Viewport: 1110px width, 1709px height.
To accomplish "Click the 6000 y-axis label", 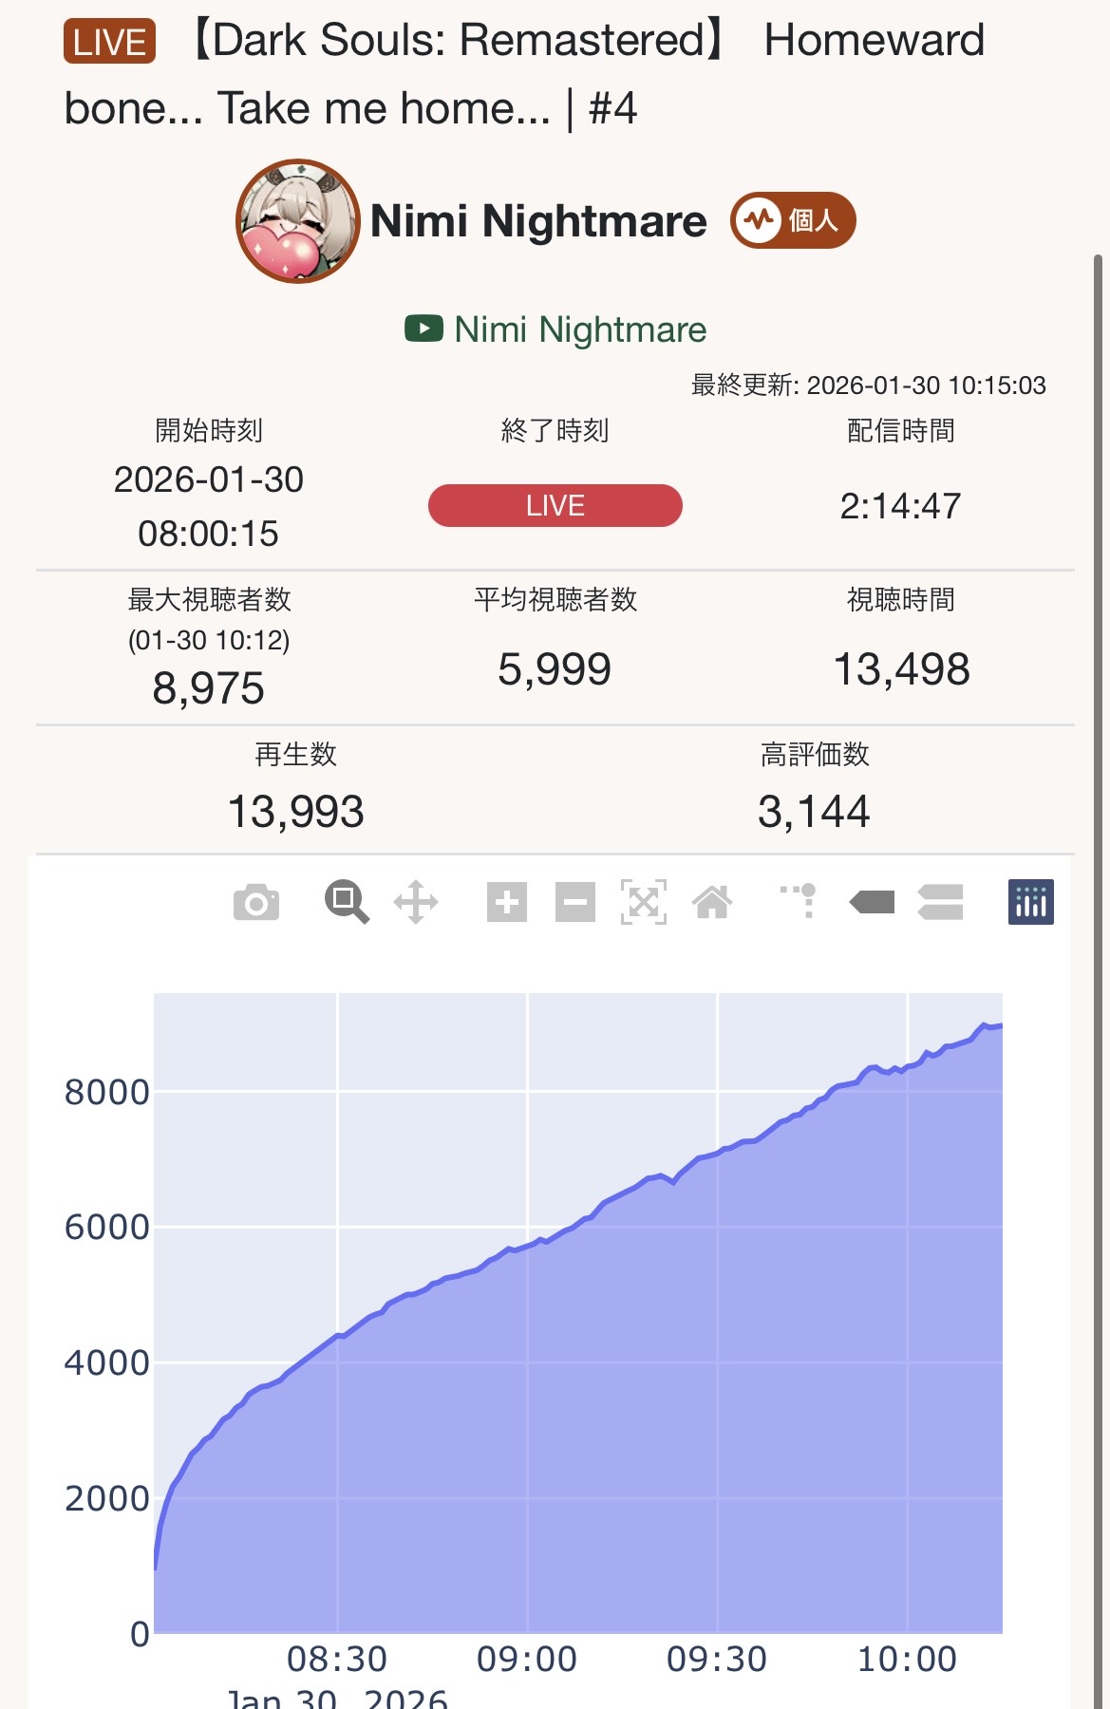I will (106, 1227).
